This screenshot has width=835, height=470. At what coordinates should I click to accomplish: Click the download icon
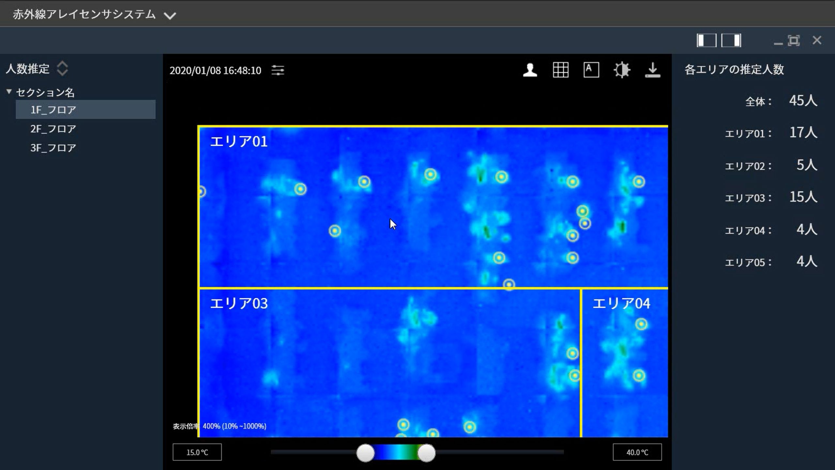click(x=652, y=70)
